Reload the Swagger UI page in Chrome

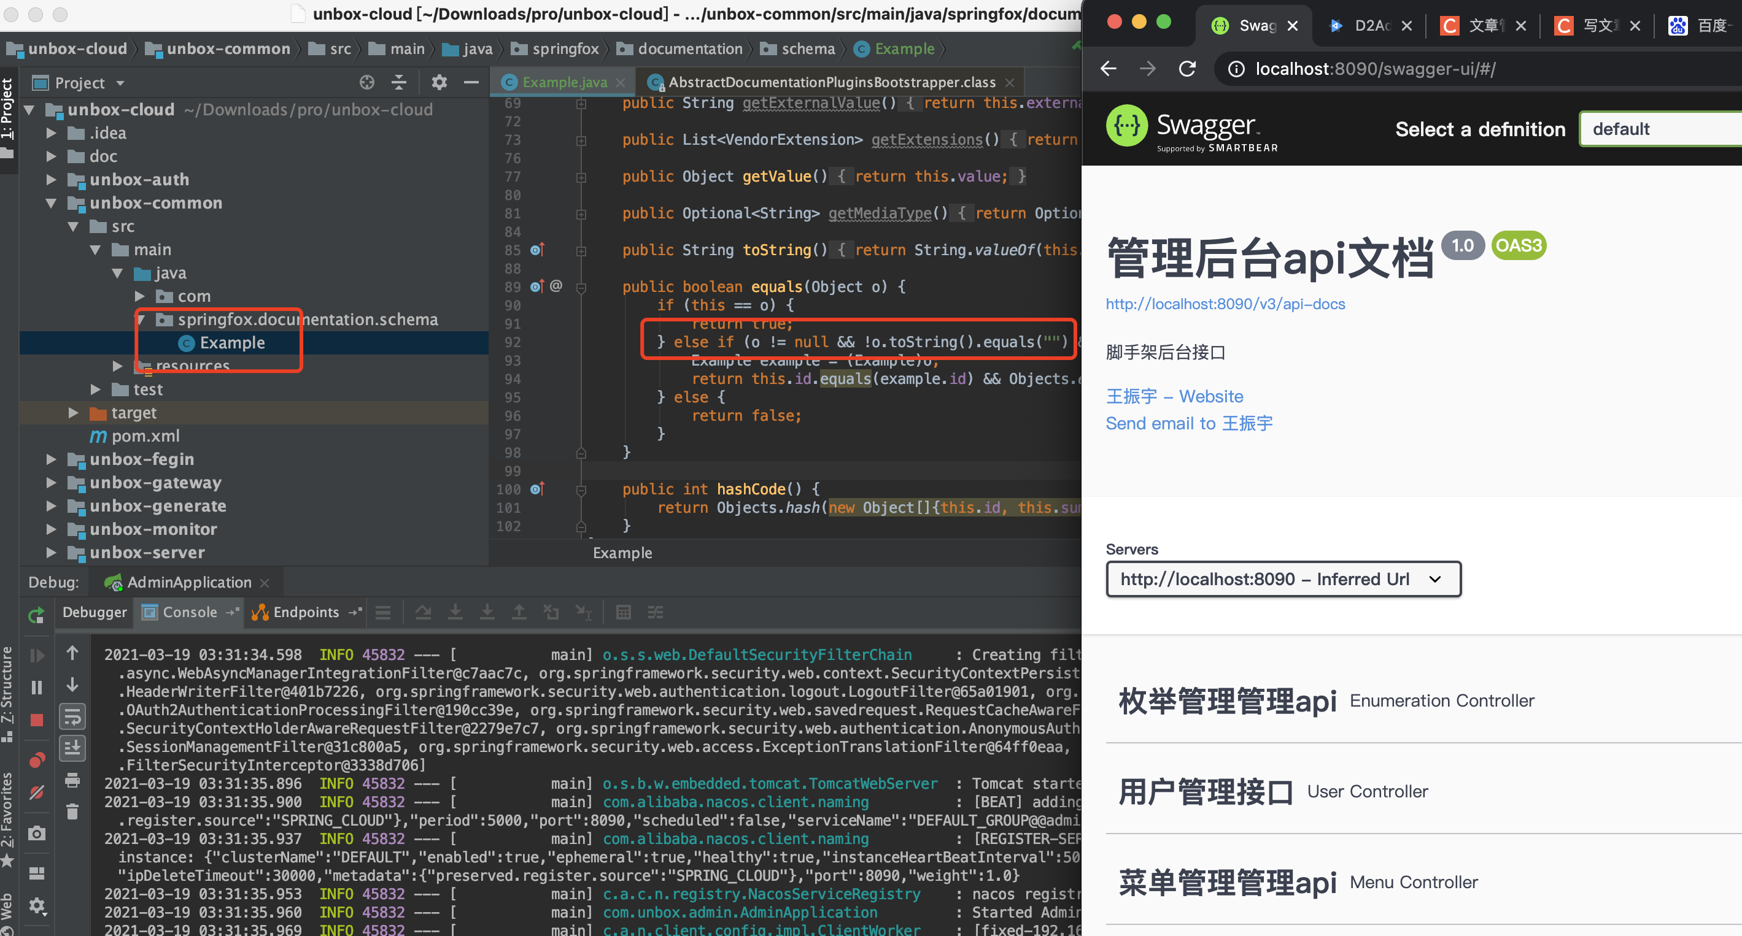pyautogui.click(x=1188, y=68)
